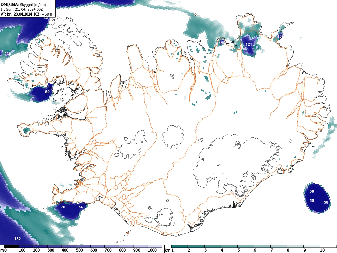The image size is (337, 253).
Task: Click the value 58 in the southeast blob
Action: 326,202
